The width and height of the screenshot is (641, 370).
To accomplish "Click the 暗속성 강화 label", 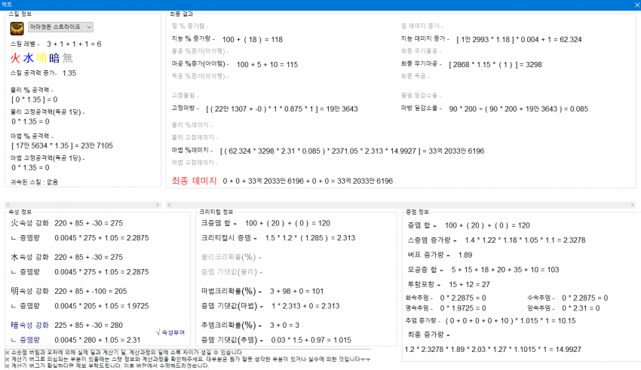I will (29, 326).
